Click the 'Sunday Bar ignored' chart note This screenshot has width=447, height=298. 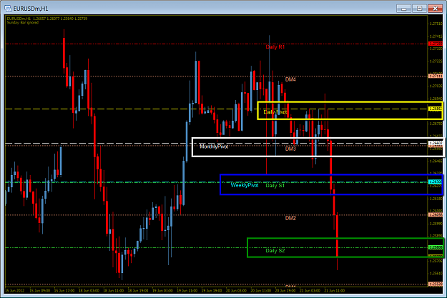click(x=22, y=22)
